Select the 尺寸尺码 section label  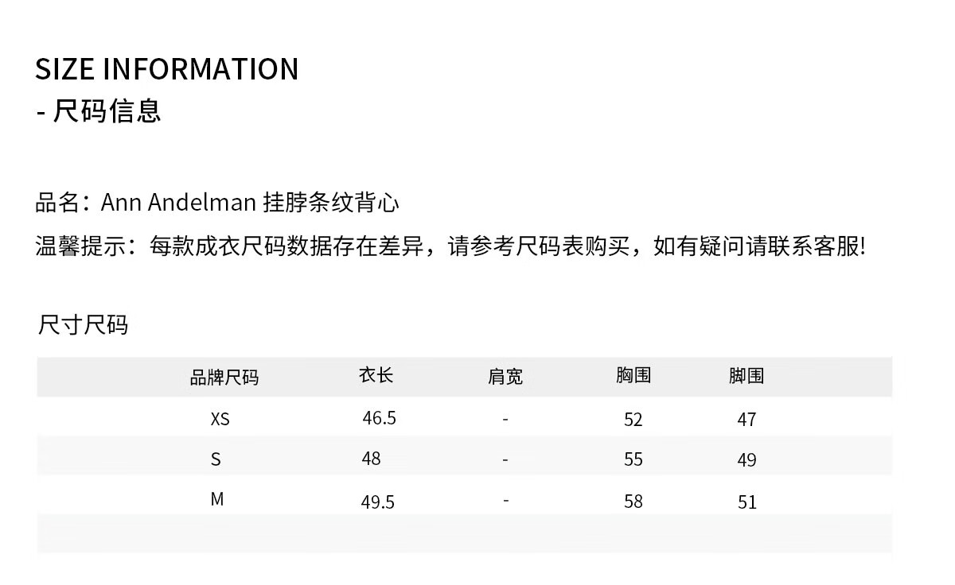click(x=83, y=325)
